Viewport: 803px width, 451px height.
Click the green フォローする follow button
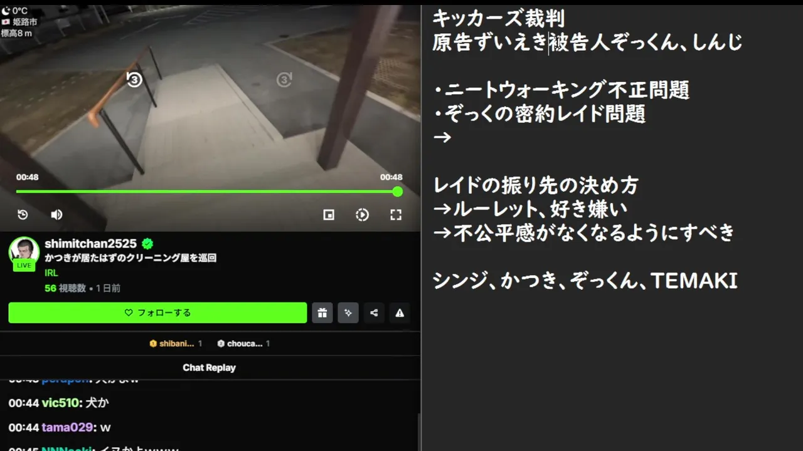[157, 313]
